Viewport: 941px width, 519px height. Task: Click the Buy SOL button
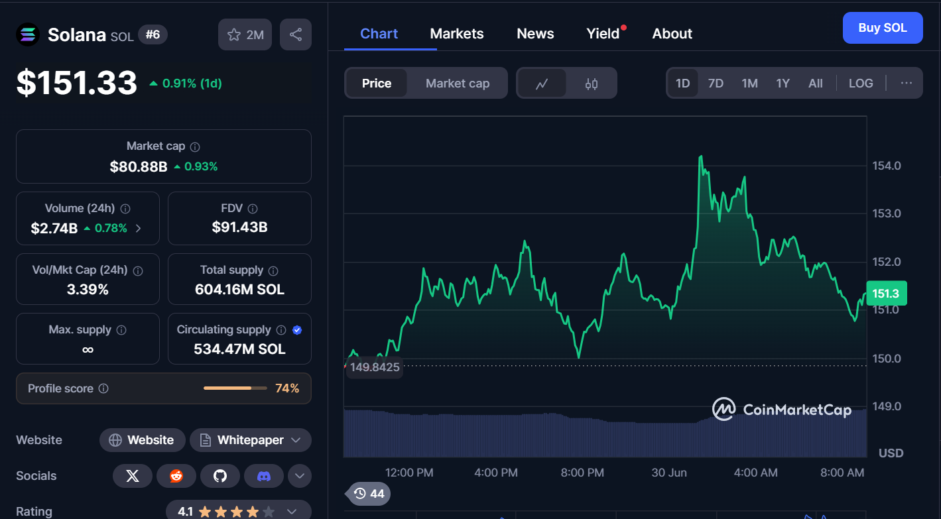coord(883,28)
